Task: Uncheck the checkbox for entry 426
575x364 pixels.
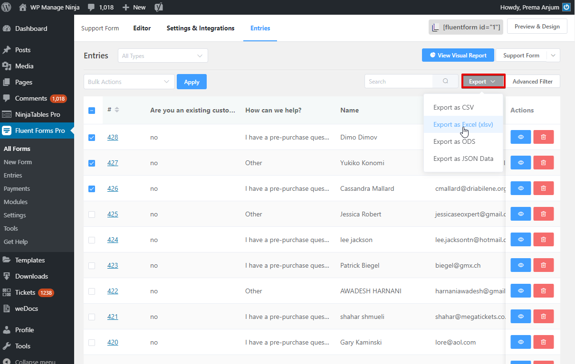Action: (92, 189)
